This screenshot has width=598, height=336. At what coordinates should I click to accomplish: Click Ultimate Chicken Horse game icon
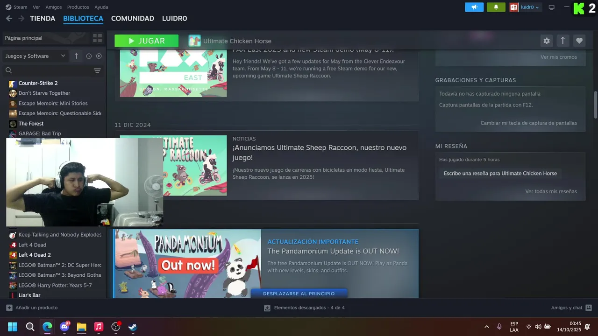[x=194, y=41]
